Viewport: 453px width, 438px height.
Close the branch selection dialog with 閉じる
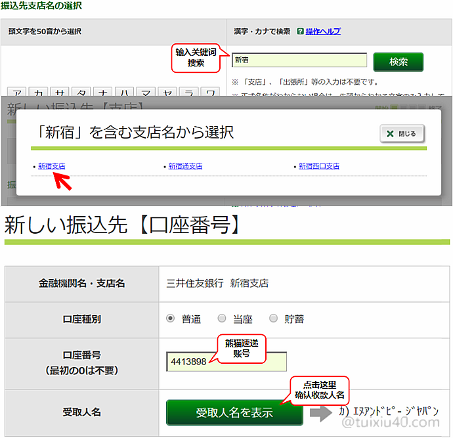tap(402, 133)
